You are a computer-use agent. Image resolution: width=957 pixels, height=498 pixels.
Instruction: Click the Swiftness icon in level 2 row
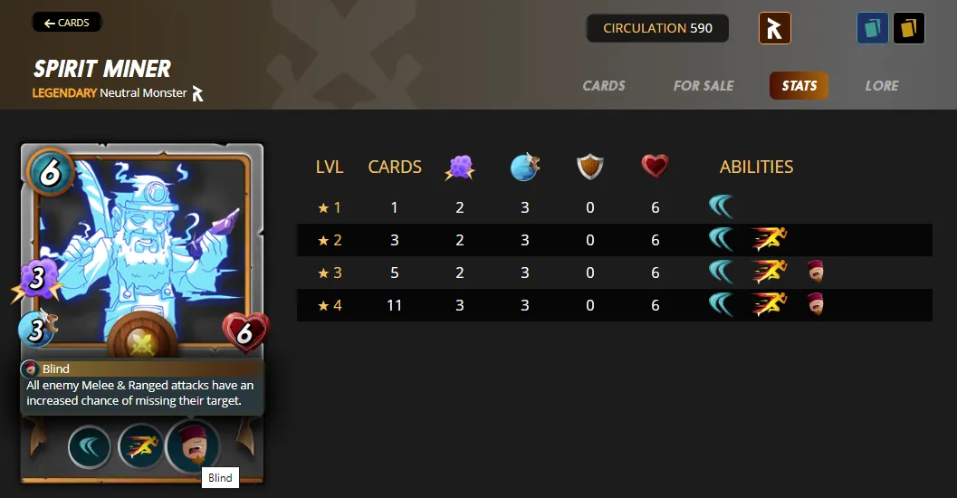coord(769,239)
